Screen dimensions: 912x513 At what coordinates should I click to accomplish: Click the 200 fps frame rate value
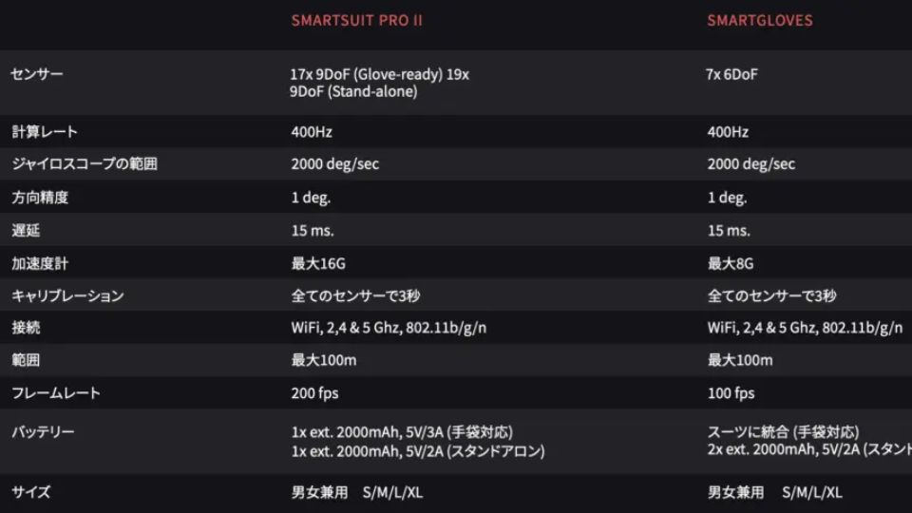pos(314,393)
